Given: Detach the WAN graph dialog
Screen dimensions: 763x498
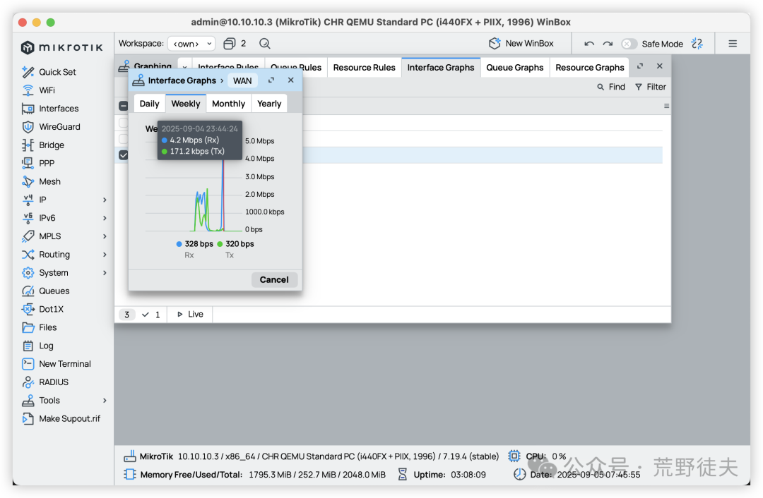Looking at the screenshot, I should [x=271, y=80].
